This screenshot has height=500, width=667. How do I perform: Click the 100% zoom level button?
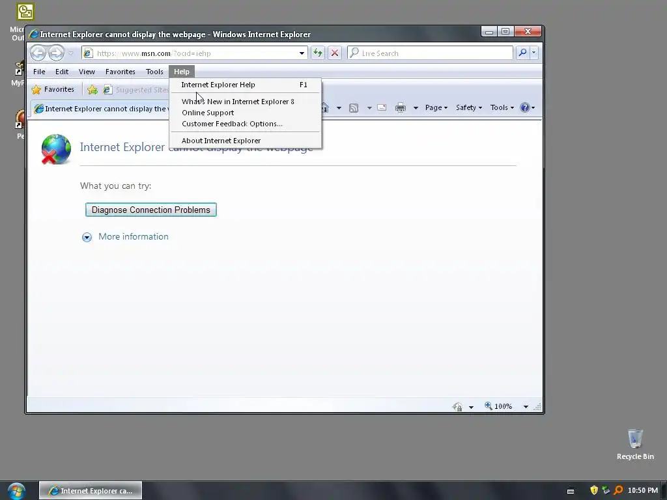pyautogui.click(x=498, y=406)
